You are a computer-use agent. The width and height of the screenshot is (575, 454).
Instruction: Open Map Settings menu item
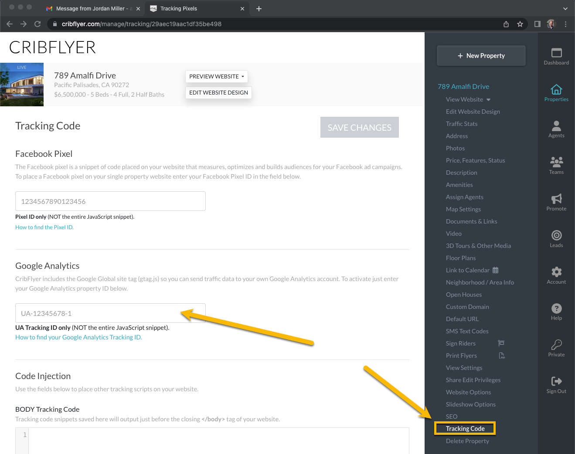[x=463, y=209]
